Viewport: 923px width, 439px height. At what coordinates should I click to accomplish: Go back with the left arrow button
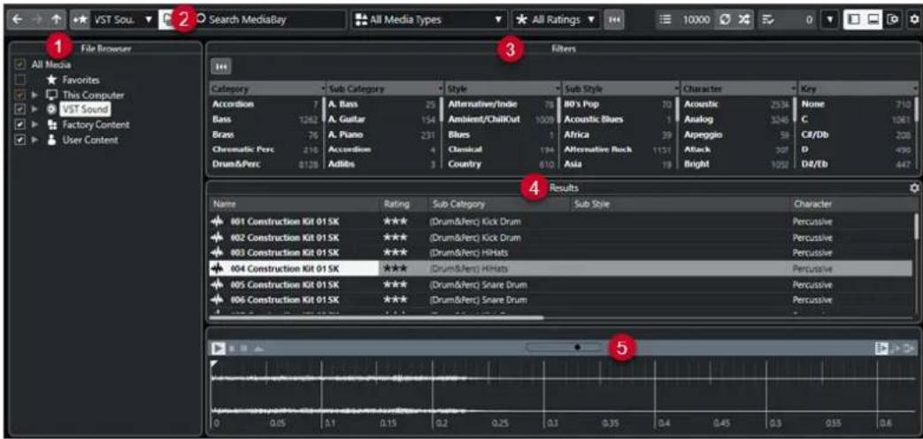coord(18,19)
